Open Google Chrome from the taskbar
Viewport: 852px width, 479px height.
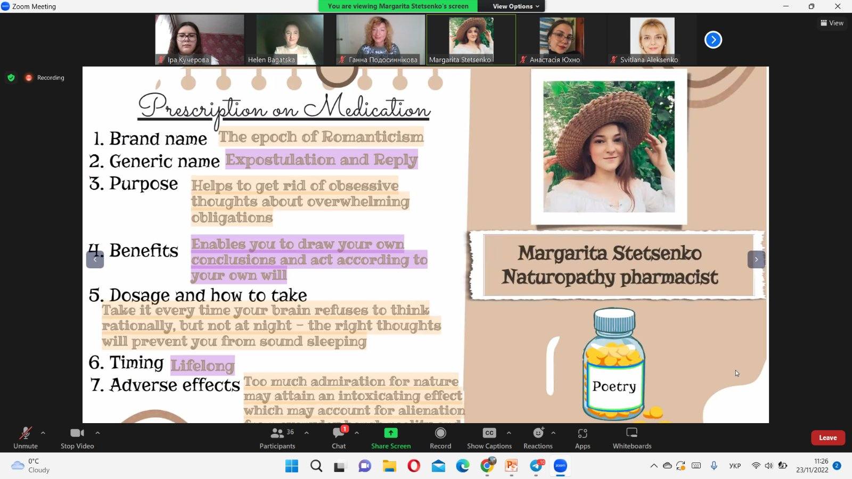click(x=487, y=466)
